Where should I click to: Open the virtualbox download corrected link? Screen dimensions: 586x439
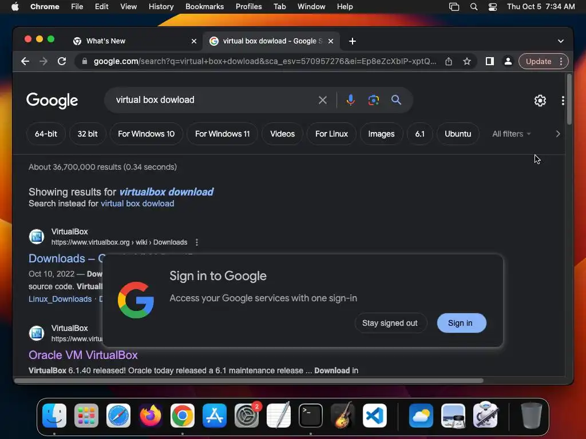(x=167, y=192)
